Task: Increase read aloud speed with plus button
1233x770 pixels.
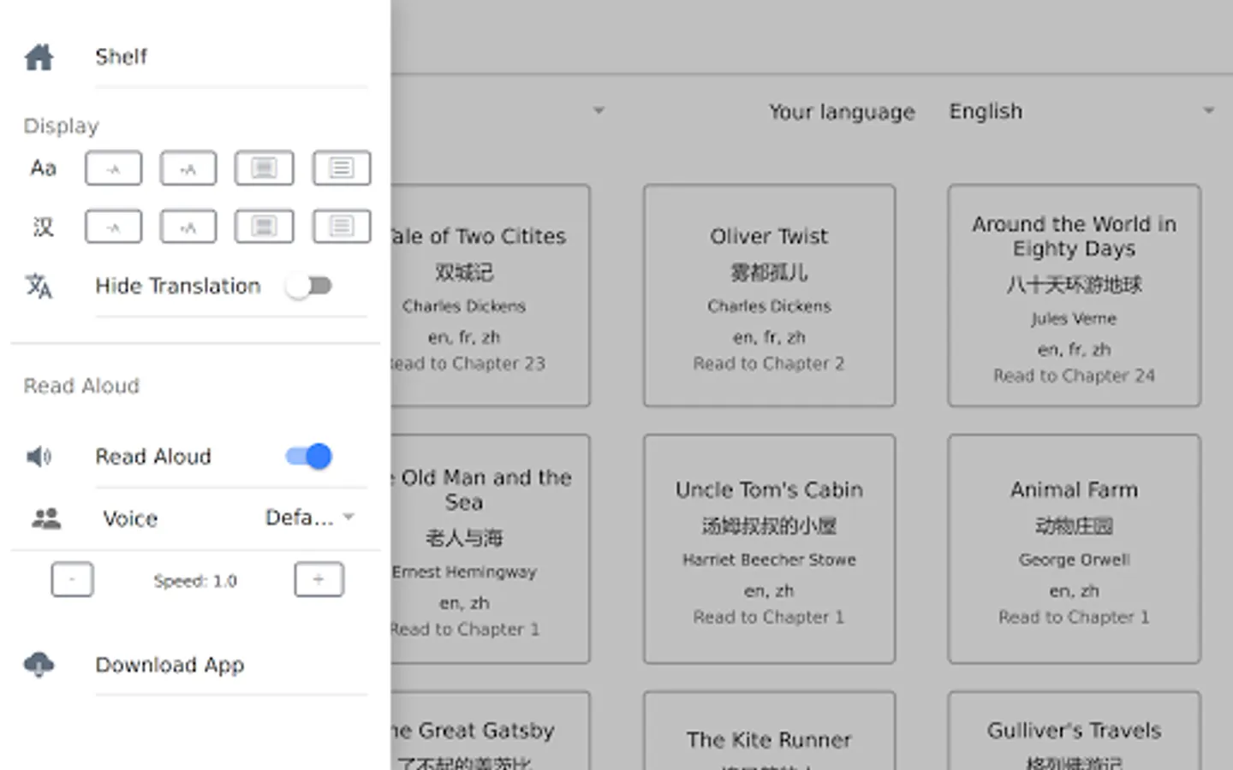Action: (319, 580)
